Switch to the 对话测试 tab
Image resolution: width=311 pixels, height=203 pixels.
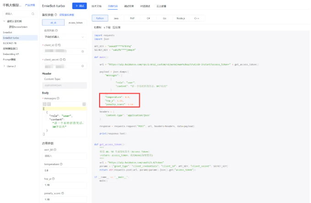[x=145, y=6]
